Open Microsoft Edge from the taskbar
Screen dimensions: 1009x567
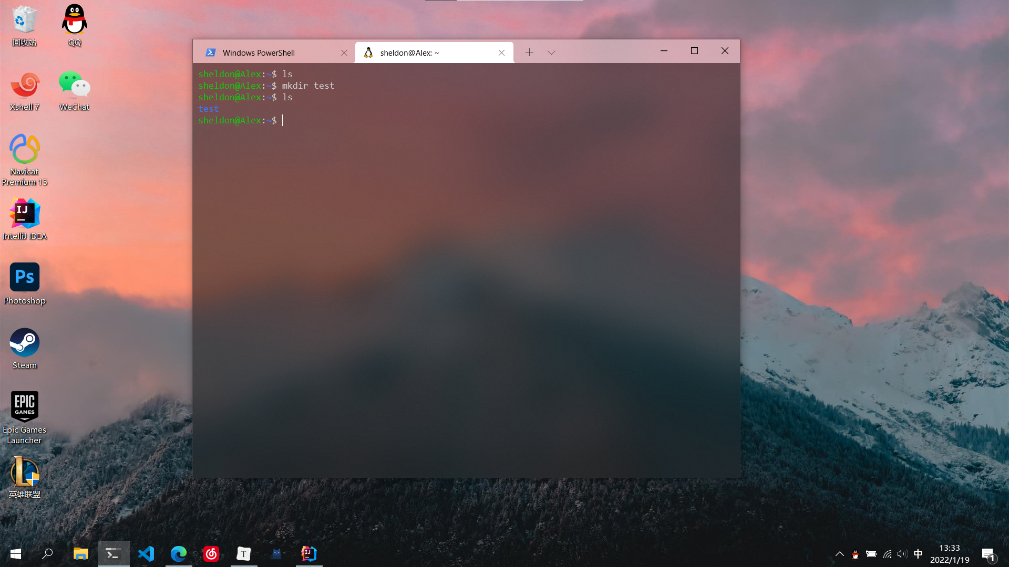pos(179,554)
